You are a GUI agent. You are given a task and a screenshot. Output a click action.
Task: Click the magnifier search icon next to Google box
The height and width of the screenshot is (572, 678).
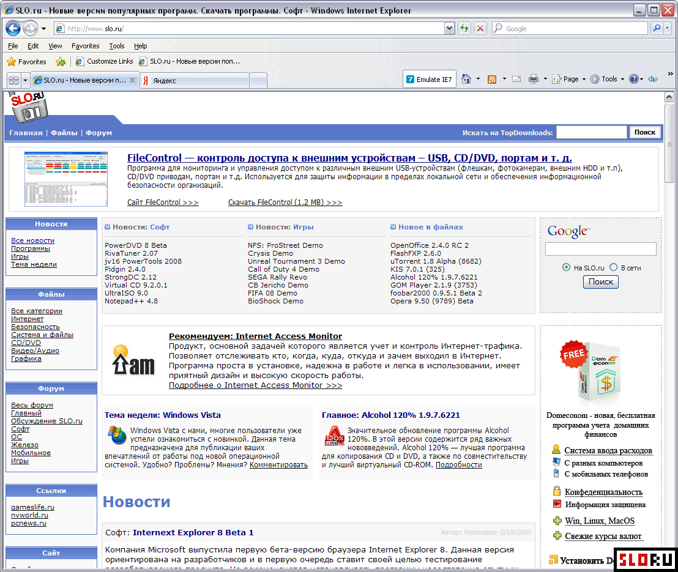pyautogui.click(x=657, y=28)
